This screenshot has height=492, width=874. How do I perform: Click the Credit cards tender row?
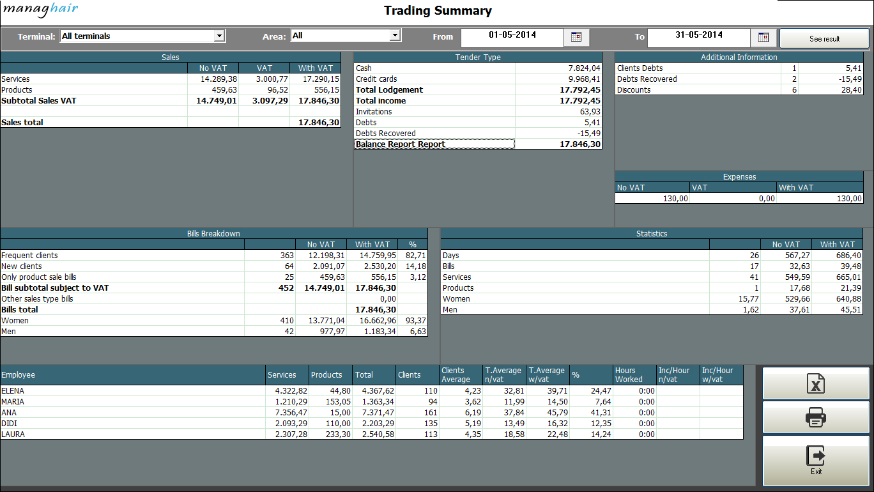pyautogui.click(x=434, y=79)
